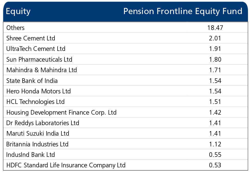250x174 pixels.
Task: Select Mahindra & Mahindra Ltd entry
Action: tap(41, 70)
